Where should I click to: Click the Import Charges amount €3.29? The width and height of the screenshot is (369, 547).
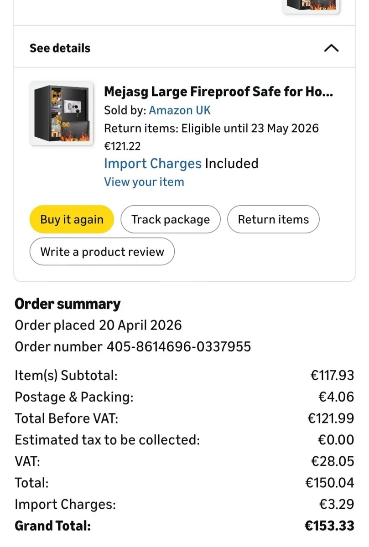tap(337, 504)
